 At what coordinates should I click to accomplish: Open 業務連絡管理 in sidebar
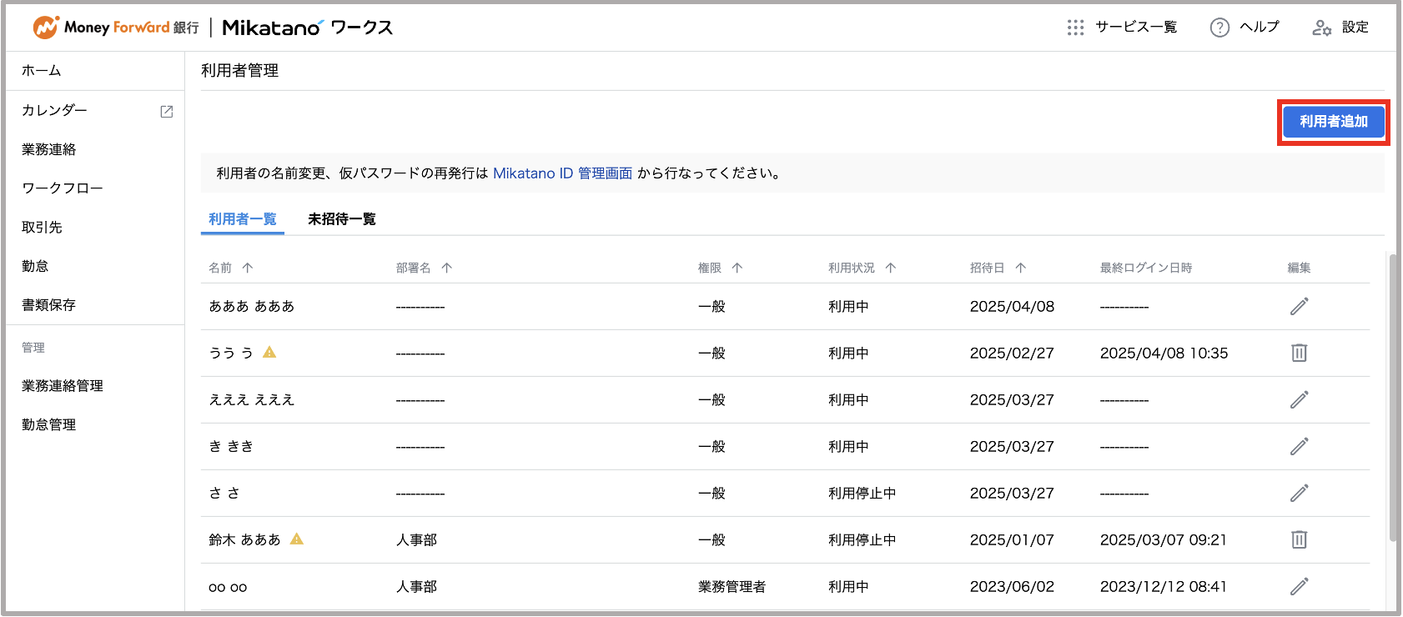pyautogui.click(x=63, y=386)
